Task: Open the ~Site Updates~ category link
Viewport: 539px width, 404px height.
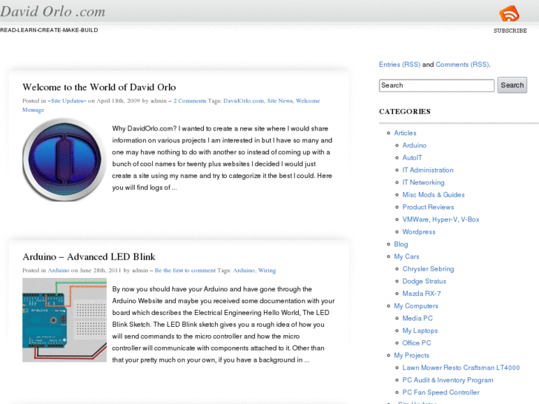Action: [x=67, y=101]
